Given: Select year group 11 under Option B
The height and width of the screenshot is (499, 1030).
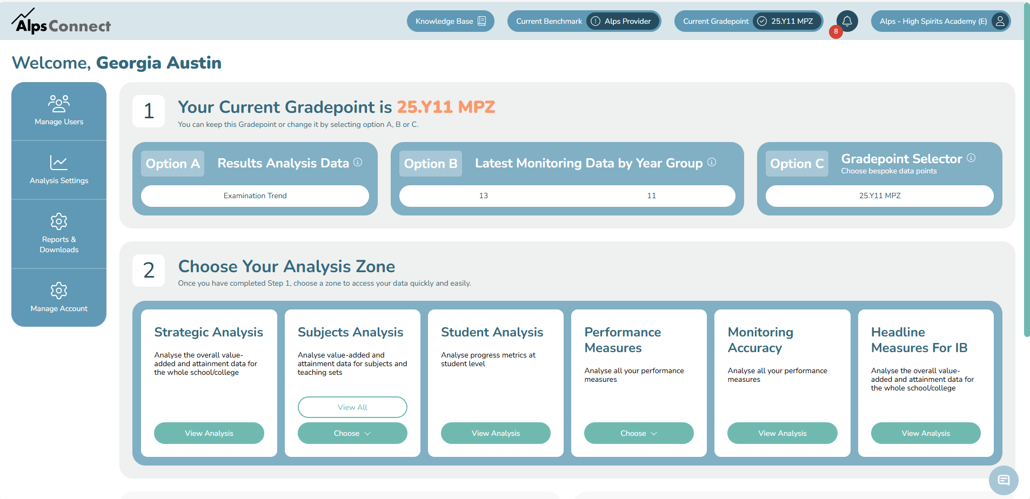Looking at the screenshot, I should pyautogui.click(x=652, y=195).
